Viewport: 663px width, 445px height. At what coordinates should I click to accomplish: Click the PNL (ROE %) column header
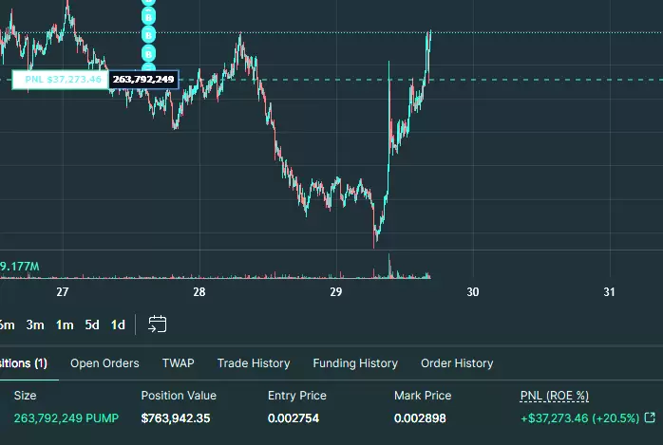click(555, 396)
